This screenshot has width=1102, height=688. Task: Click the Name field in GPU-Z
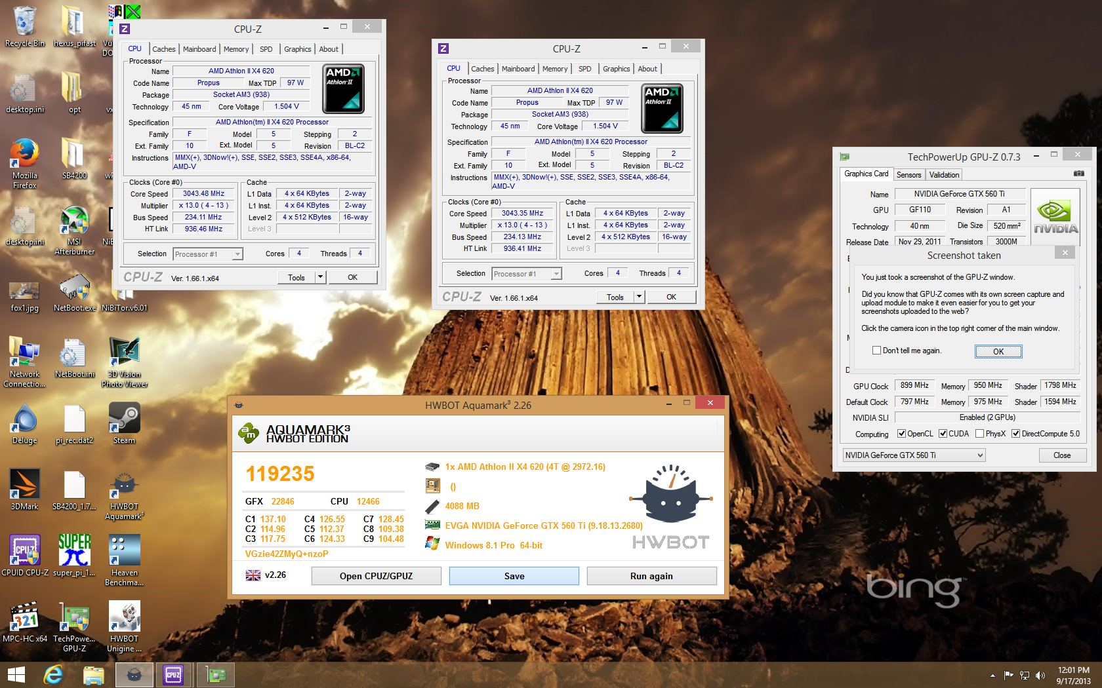click(959, 194)
